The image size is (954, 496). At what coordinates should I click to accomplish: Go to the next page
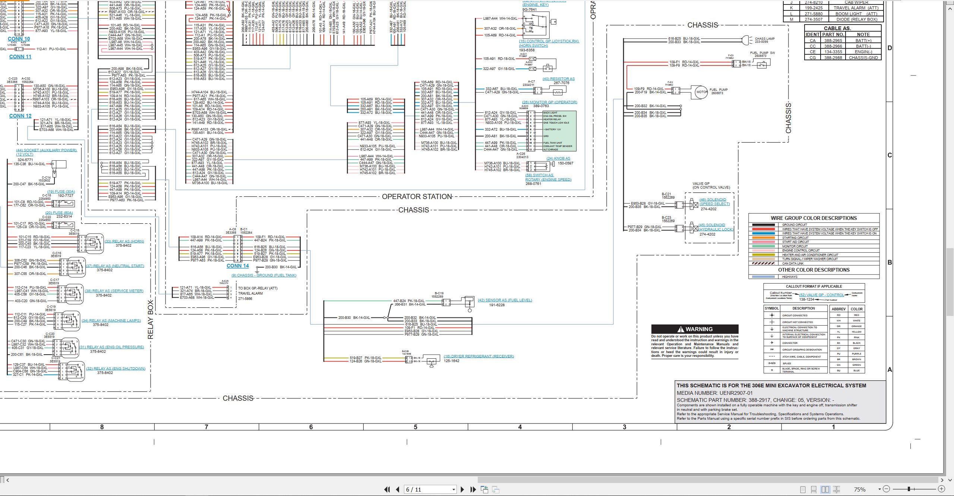462,490
